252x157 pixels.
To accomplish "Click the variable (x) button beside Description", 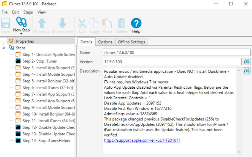I will [246, 71].
